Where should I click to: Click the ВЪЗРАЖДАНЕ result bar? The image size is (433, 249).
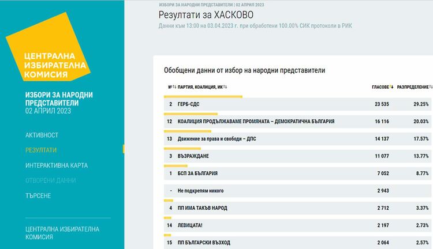pyautogui.click(x=182, y=149)
